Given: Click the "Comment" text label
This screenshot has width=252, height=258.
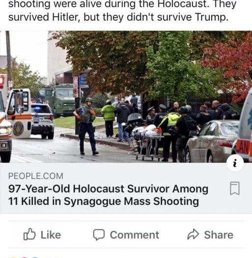Looking at the screenshot, I should coord(135,235).
